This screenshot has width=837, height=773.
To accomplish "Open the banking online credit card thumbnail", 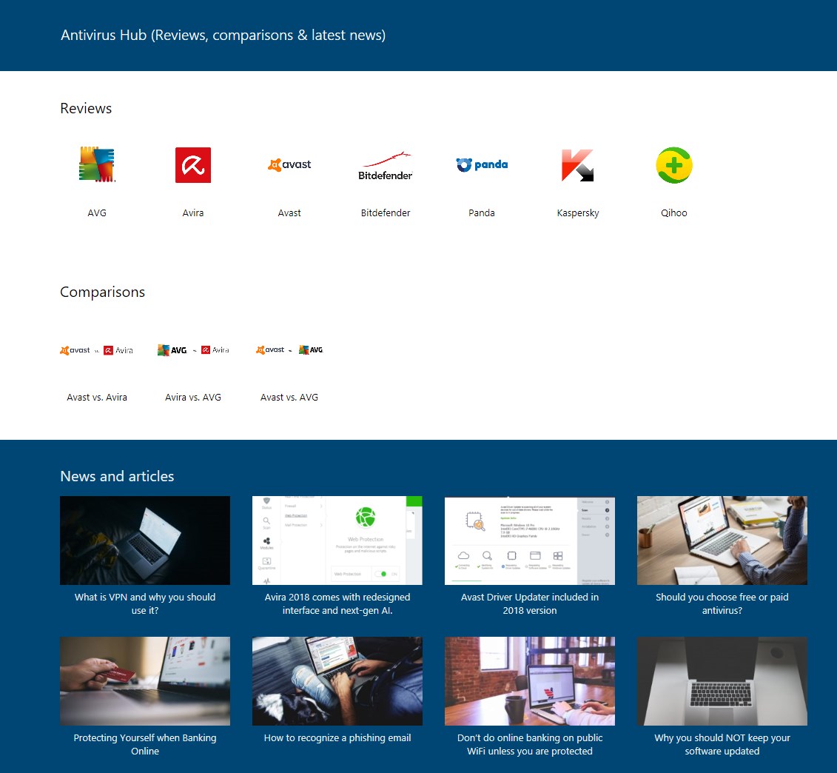I will 145,680.
